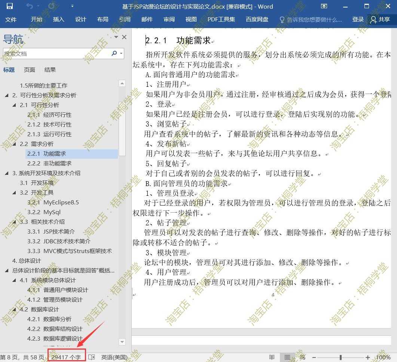Click the 英语(美国) language indicator
397x362 pixels.
[114, 358]
